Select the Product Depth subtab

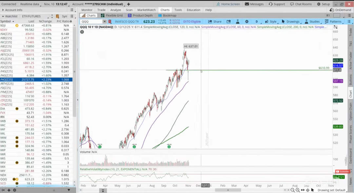[x=140, y=15]
